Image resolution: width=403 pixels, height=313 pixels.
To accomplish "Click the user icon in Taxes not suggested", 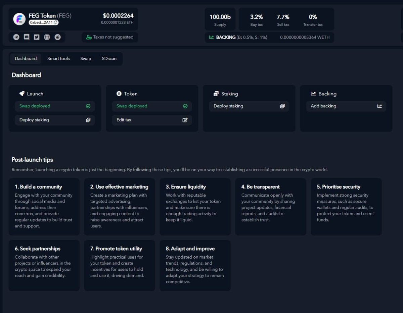I will 89,37.
